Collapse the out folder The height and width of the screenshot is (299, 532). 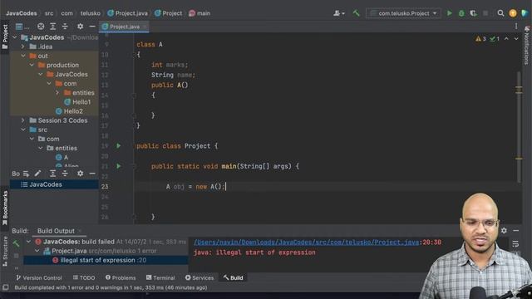pos(23,56)
